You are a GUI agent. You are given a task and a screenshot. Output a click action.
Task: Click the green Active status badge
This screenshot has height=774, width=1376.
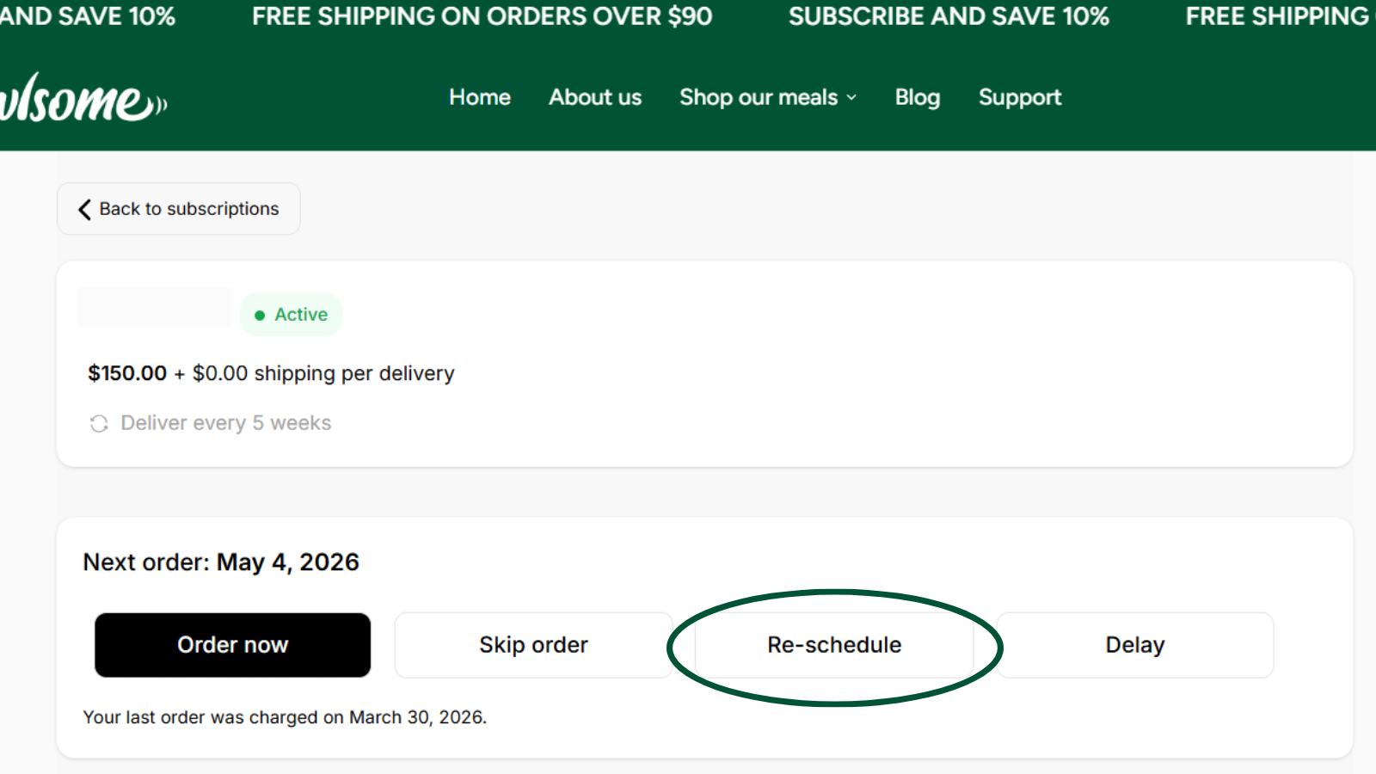point(292,315)
